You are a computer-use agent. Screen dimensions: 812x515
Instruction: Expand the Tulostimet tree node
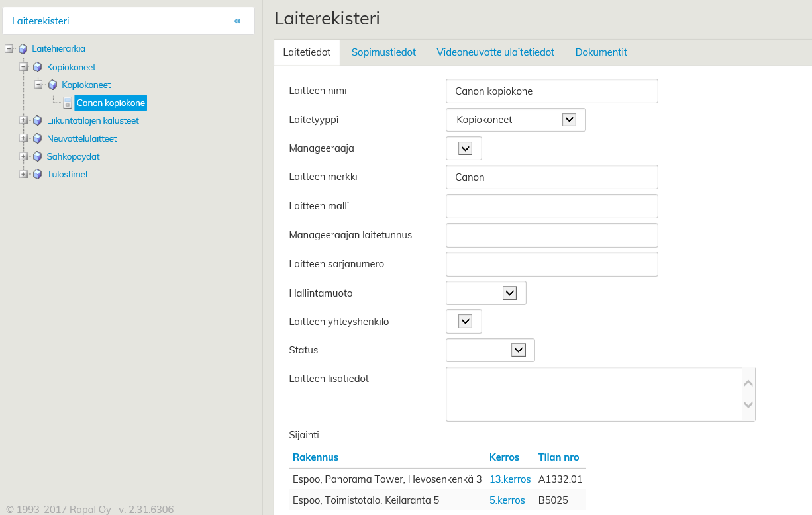[x=24, y=175]
